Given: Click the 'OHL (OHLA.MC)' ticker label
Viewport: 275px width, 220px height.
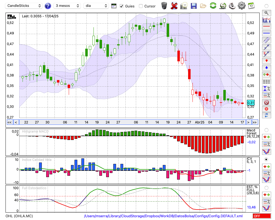Looking at the screenshot, I should pyautogui.click(x=19, y=216).
